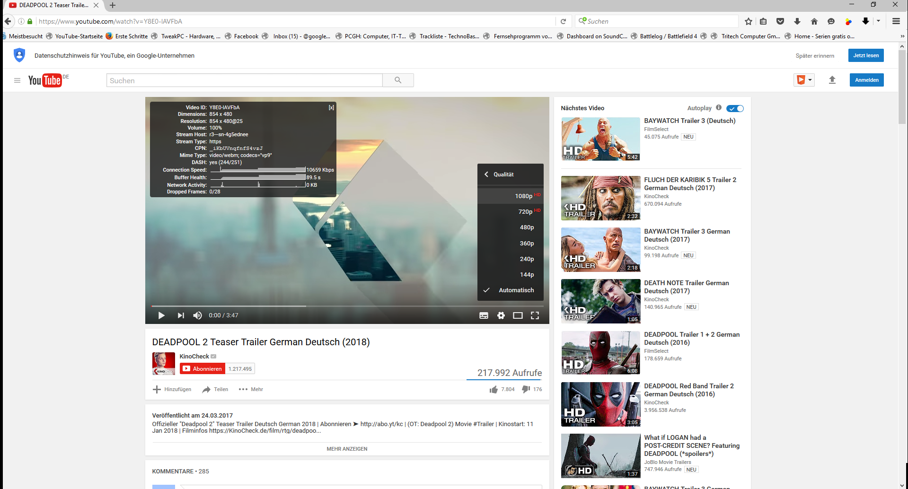Viewport: 908px width, 489px height.
Task: Enter fullscreen video mode
Action: click(x=535, y=315)
